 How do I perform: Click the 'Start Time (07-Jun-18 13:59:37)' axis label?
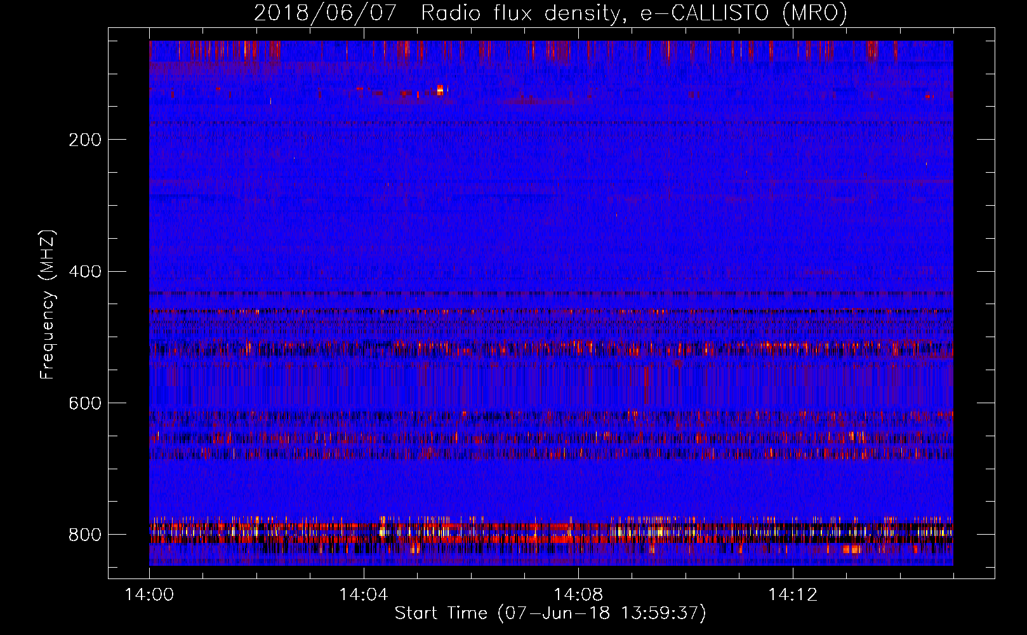coord(550,613)
